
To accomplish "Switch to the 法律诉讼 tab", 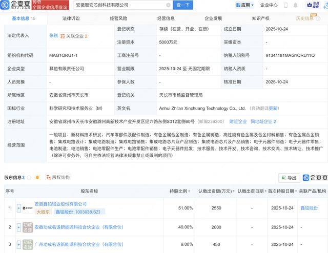I will pos(71,18).
